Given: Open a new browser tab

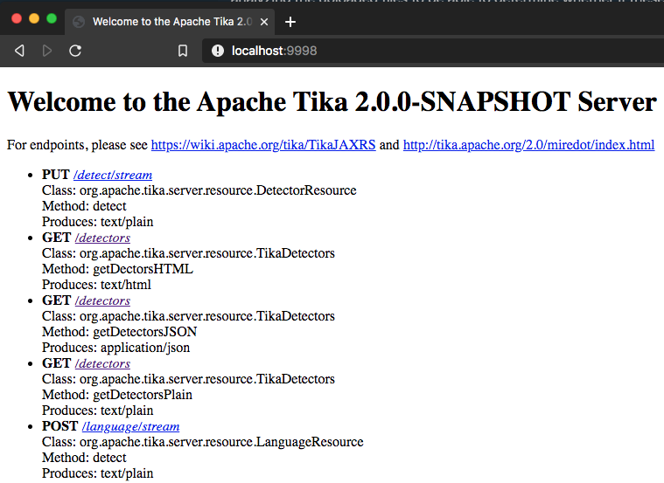Looking at the screenshot, I should (290, 22).
